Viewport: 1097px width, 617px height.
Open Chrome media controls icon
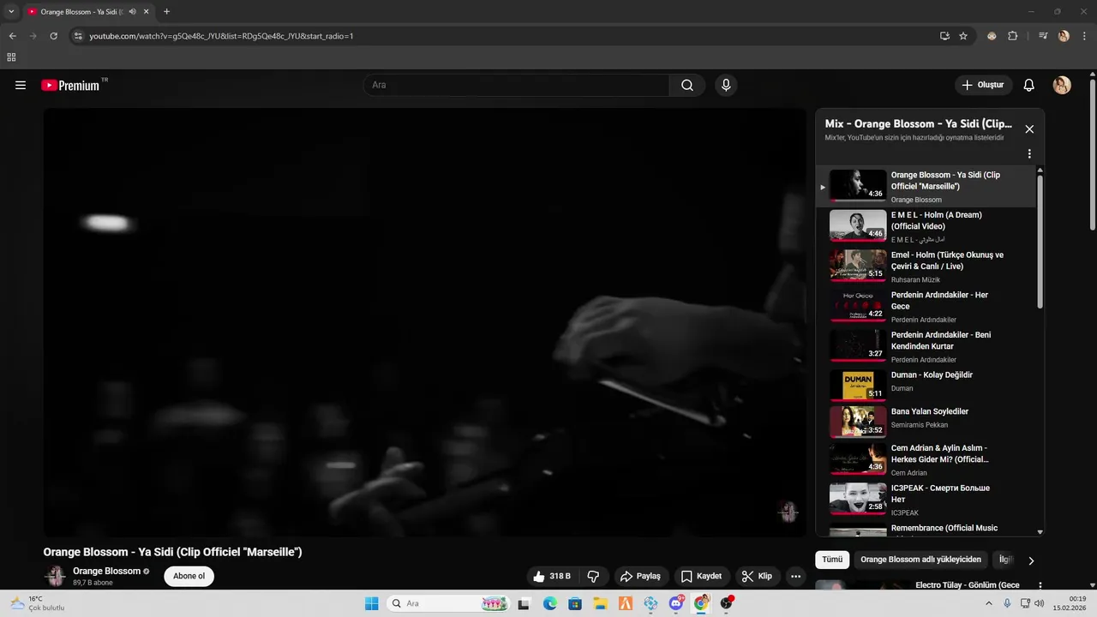[x=1043, y=36]
